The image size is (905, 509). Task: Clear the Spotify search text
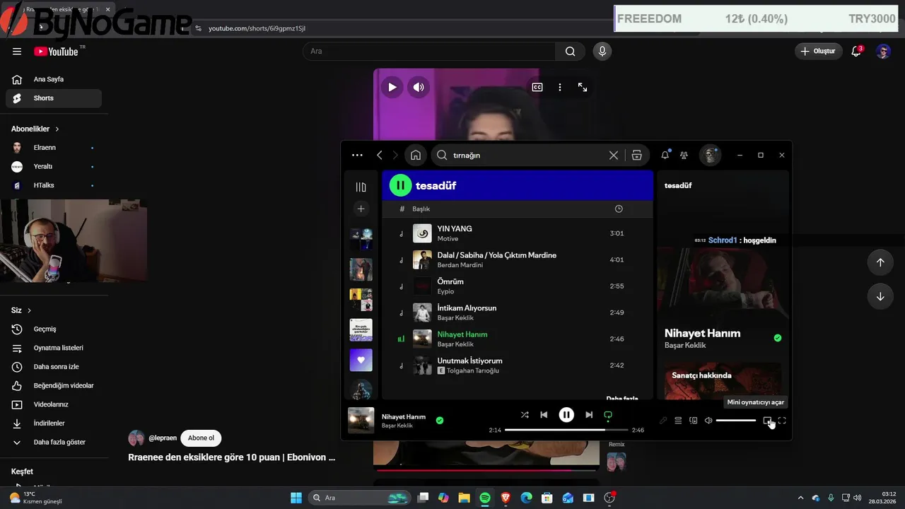pos(614,155)
